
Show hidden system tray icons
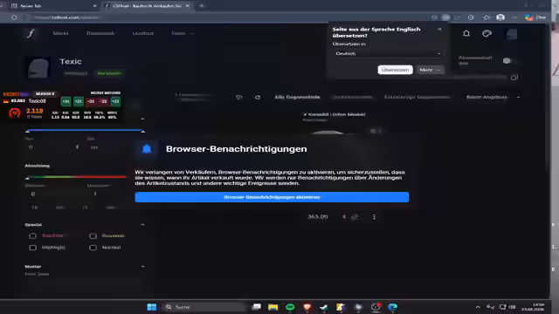click(478, 307)
